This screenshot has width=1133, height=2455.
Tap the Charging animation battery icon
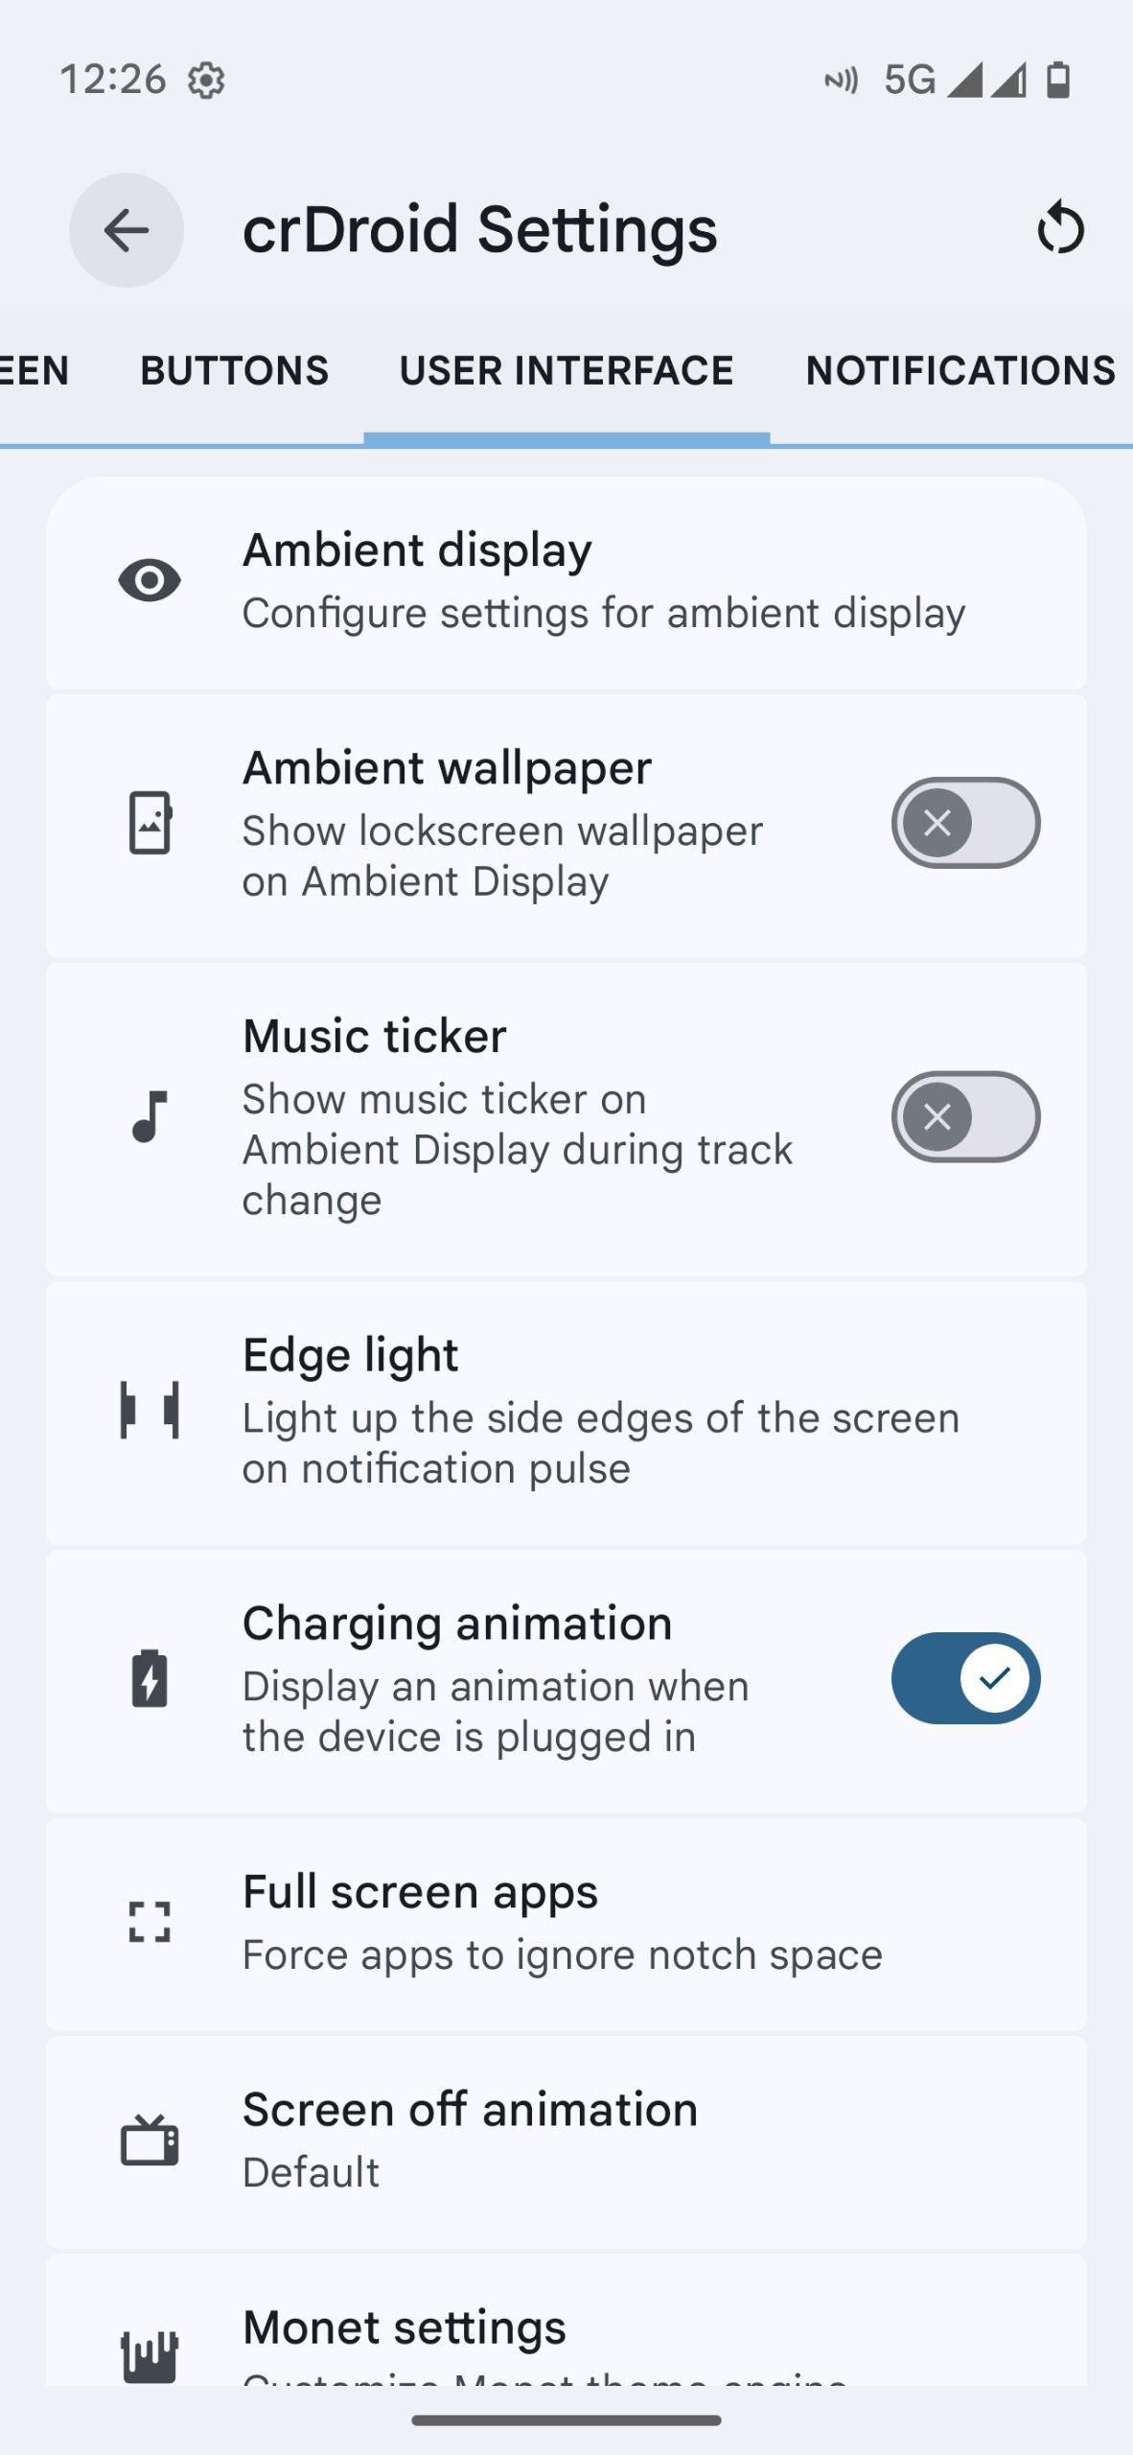click(150, 1679)
